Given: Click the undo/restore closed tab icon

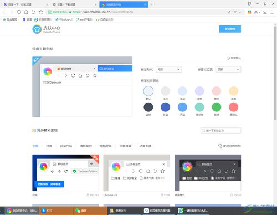Looking at the screenshot, I should pyautogui.click(x=33, y=12).
